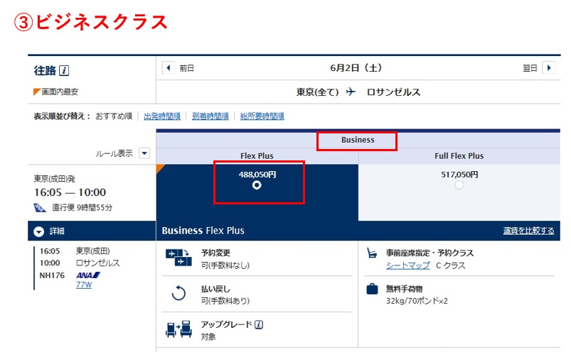Click the Business Flex Plus heading
This screenshot has height=352, width=571.
203,231
